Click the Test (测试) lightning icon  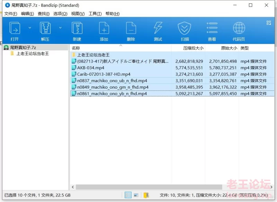point(158,28)
